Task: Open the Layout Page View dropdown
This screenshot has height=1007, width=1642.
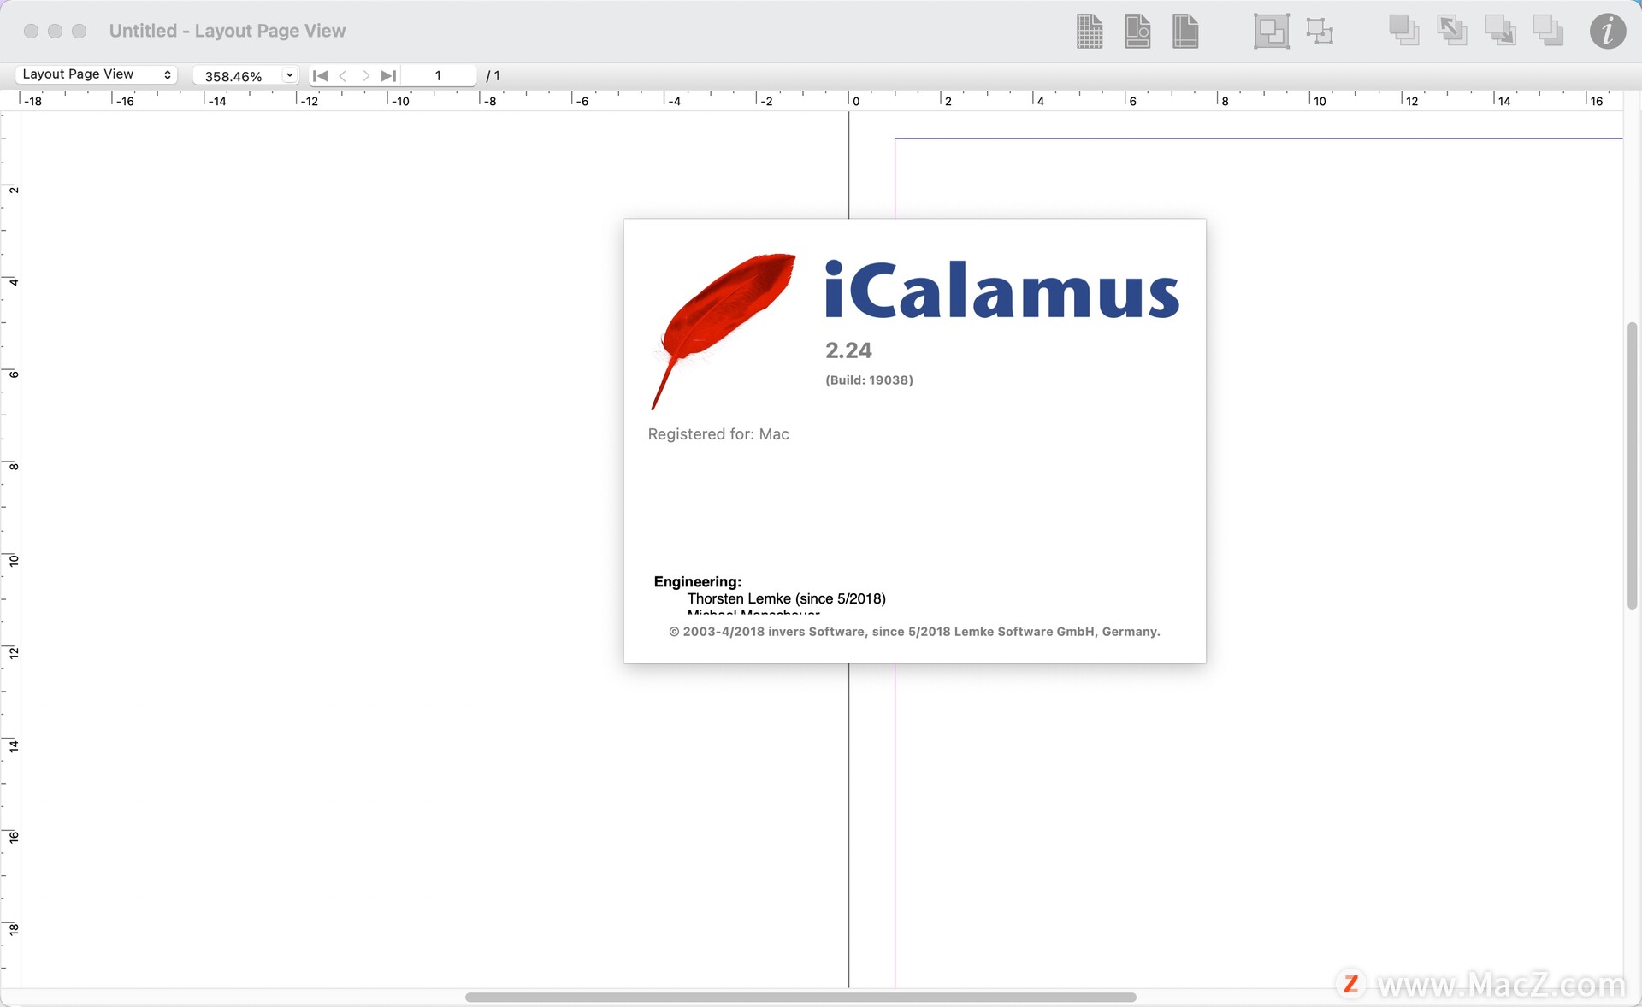Action: pos(96,74)
